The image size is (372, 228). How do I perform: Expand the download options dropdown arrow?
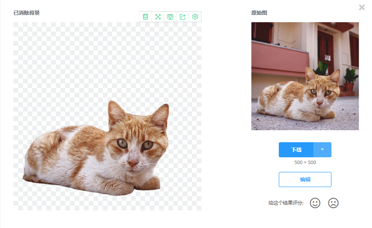(322, 149)
